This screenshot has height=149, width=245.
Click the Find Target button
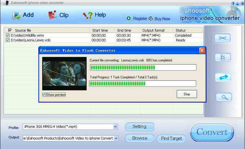click(x=171, y=138)
